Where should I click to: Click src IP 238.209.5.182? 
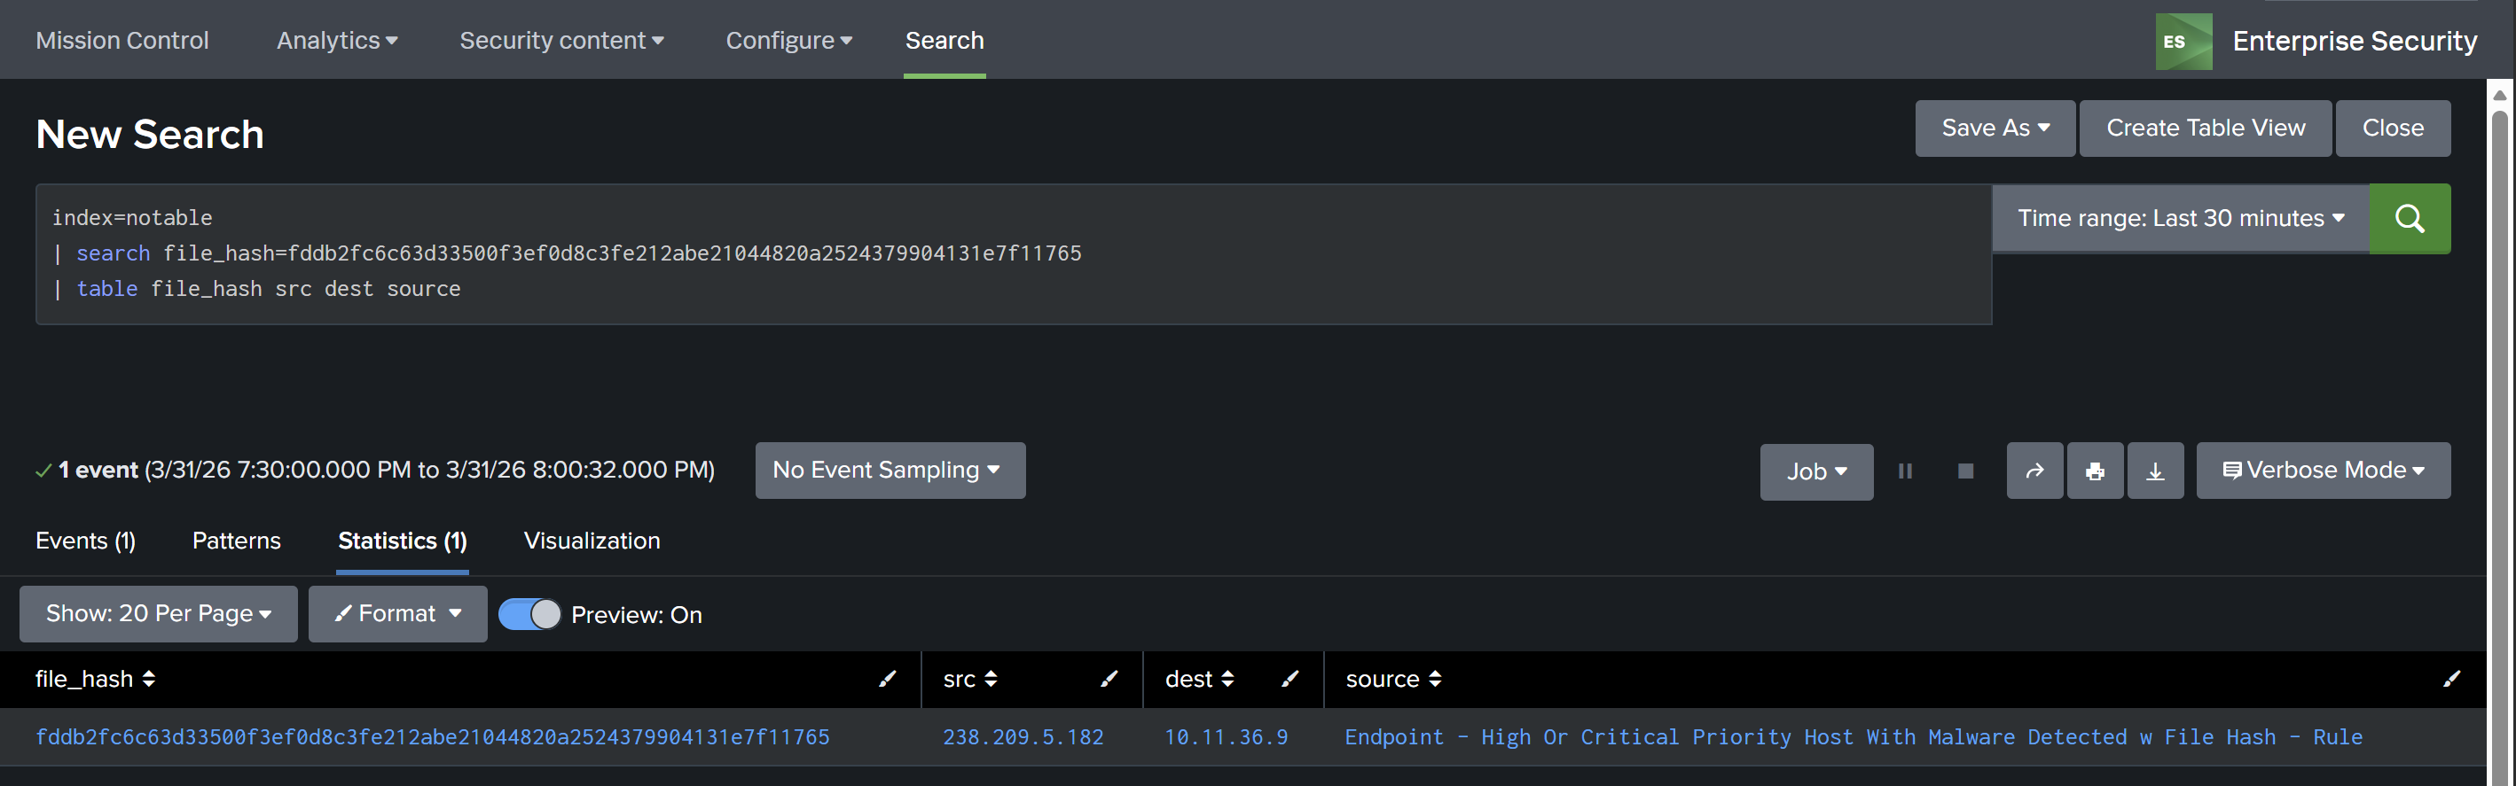[x=1023, y=737]
